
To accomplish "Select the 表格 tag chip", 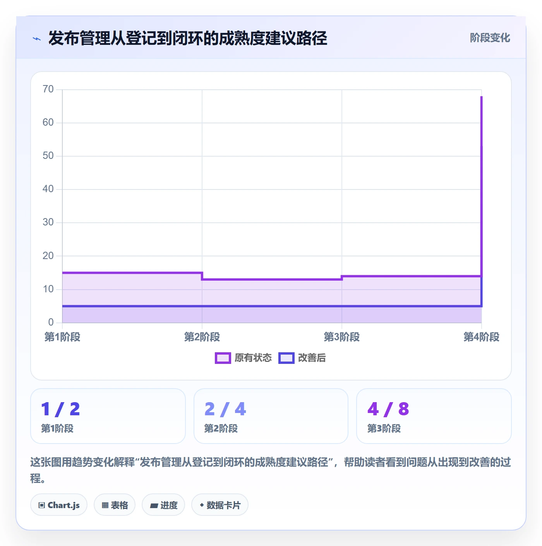I will (115, 505).
